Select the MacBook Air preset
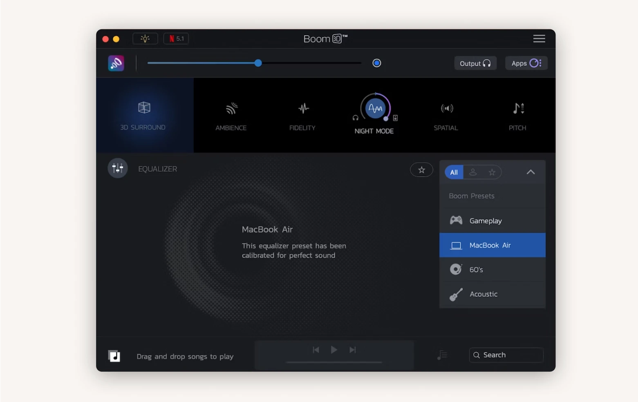The width and height of the screenshot is (638, 402). pos(492,245)
